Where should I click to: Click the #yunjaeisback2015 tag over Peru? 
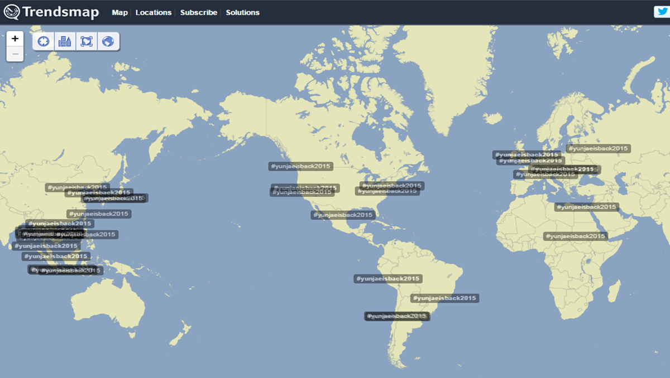[x=387, y=278]
